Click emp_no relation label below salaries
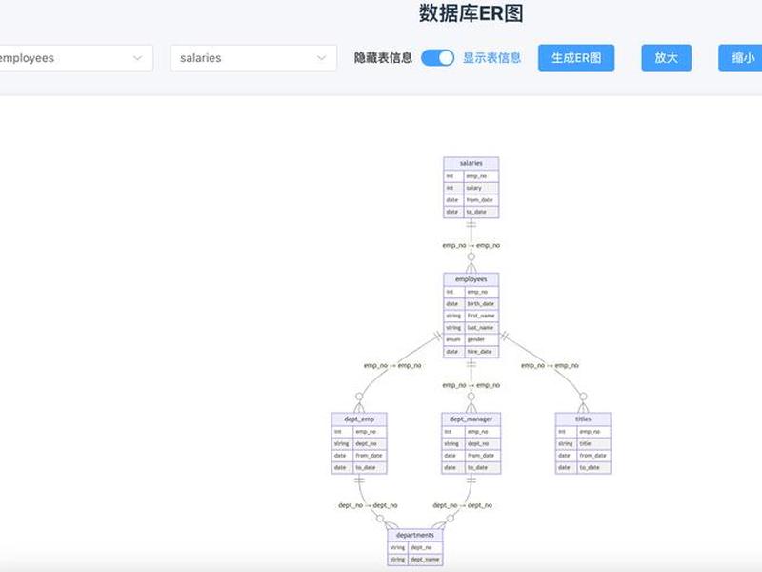Image resolution: width=762 pixels, height=572 pixels. click(471, 246)
